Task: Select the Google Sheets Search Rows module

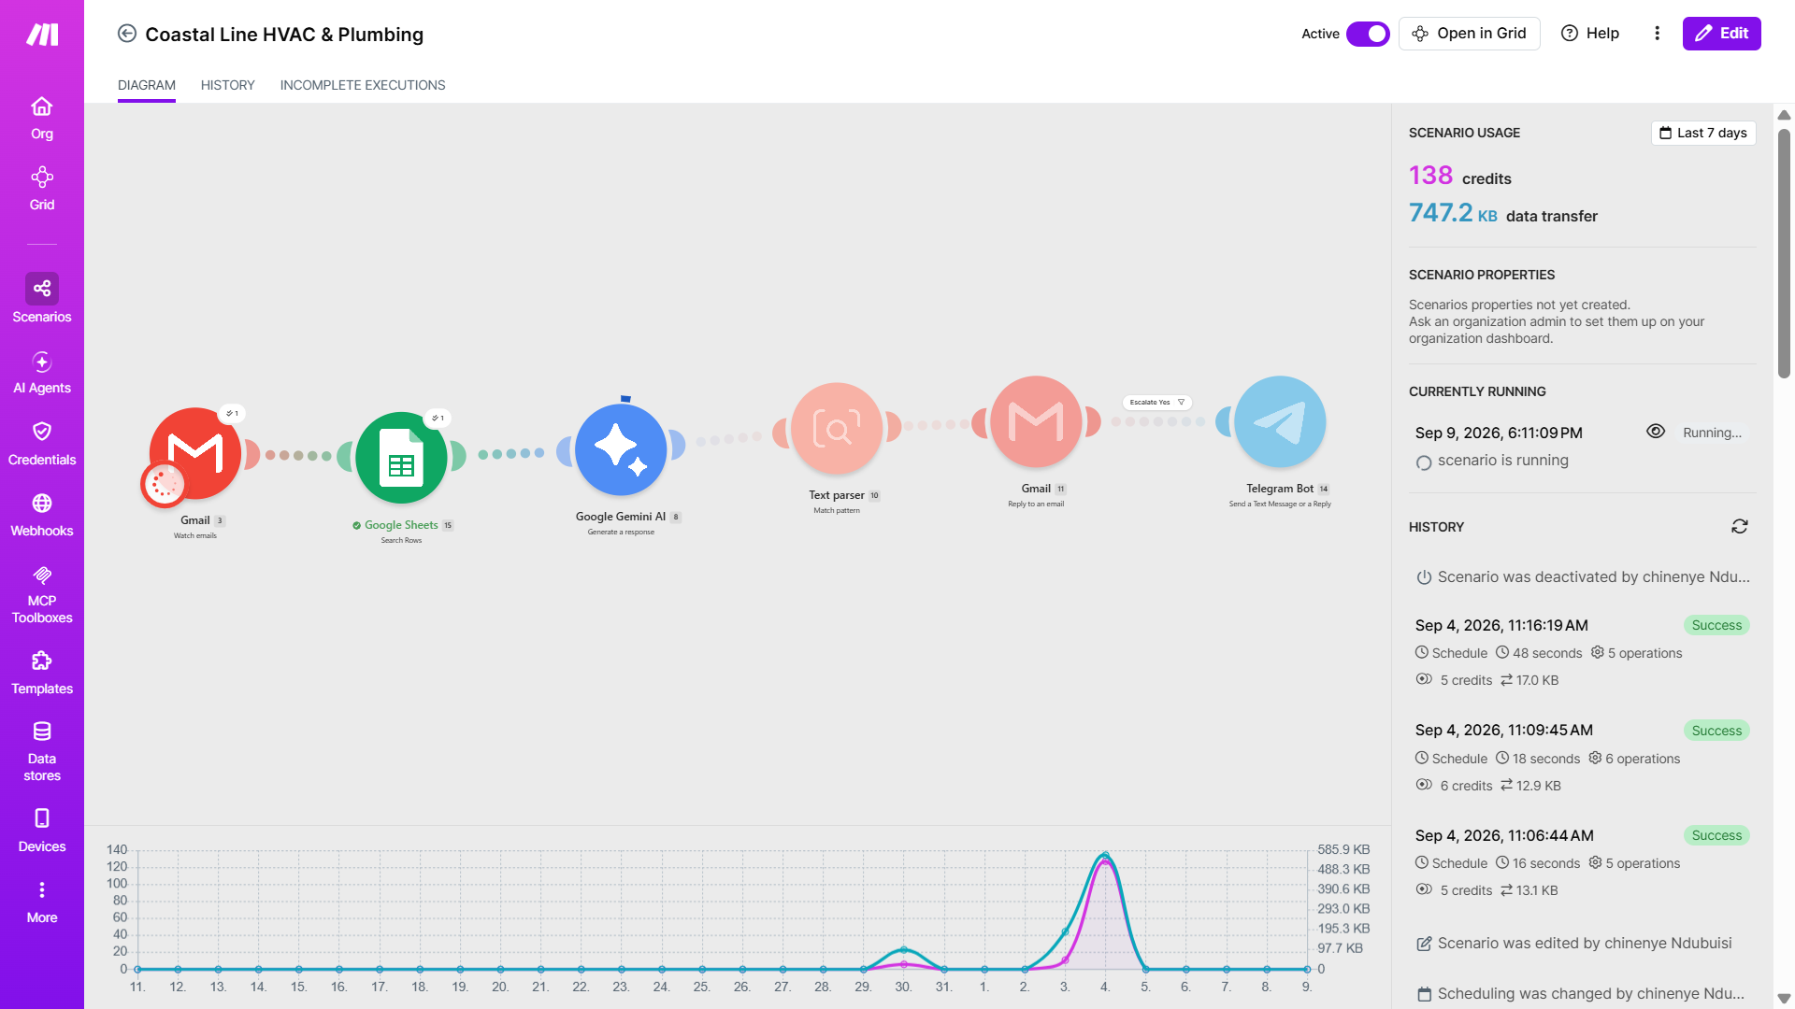Action: click(x=401, y=458)
